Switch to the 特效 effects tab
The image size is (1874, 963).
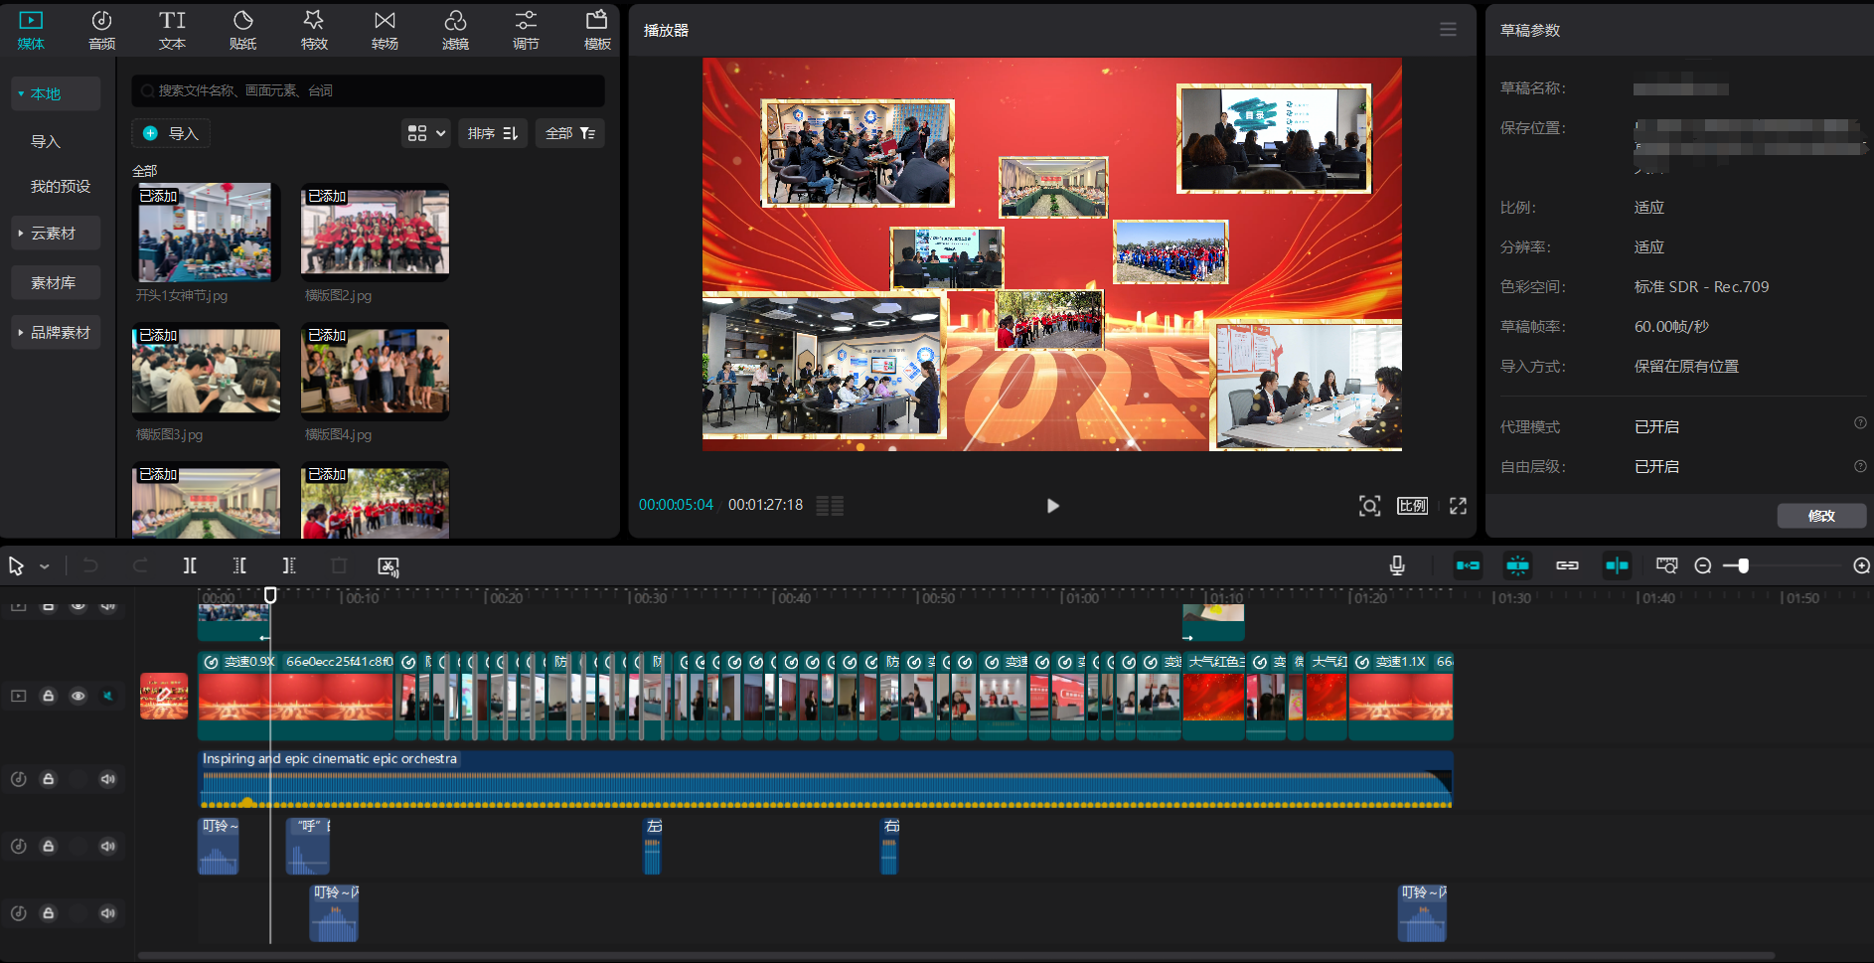[x=314, y=30]
